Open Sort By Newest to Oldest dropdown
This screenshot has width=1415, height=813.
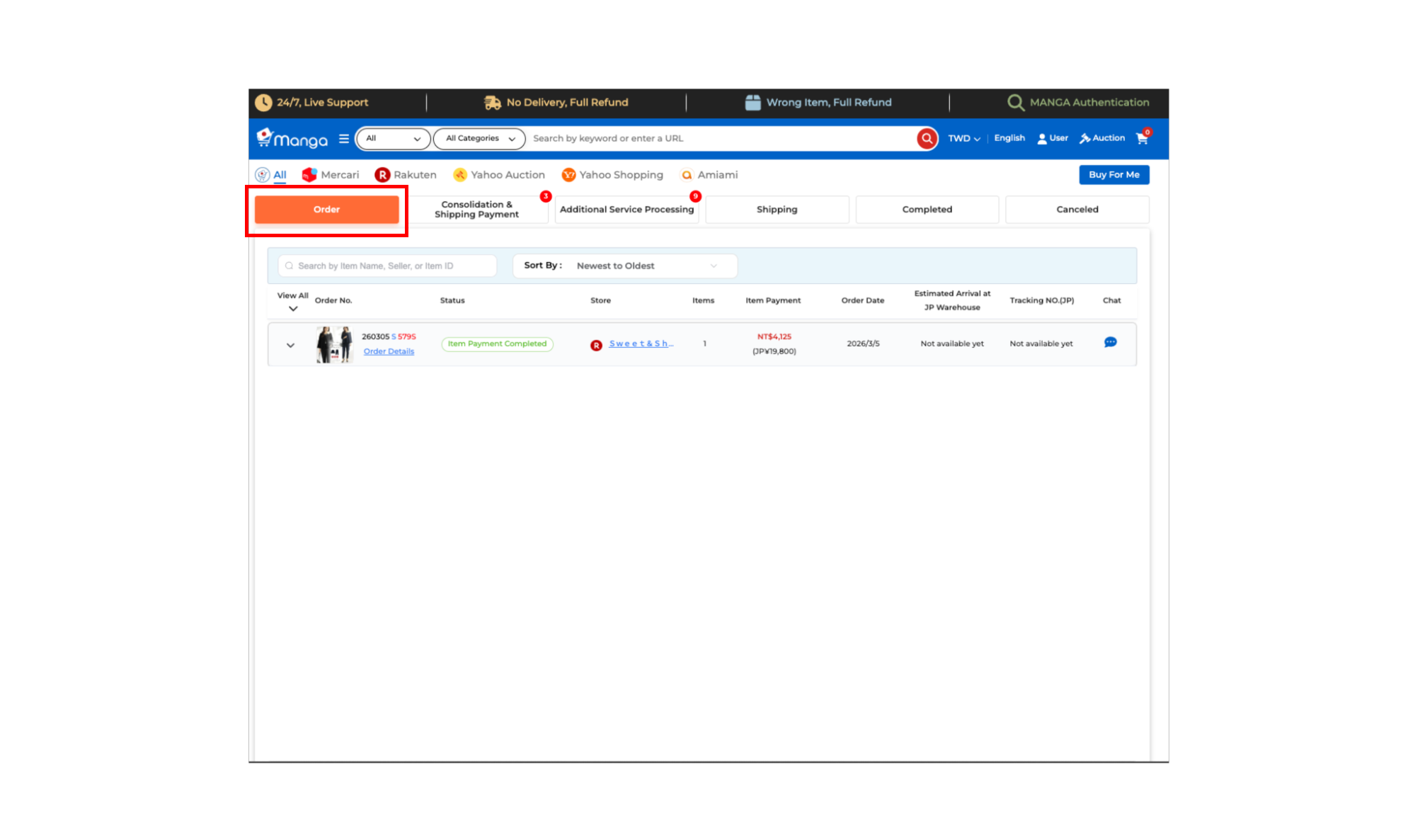click(x=624, y=266)
